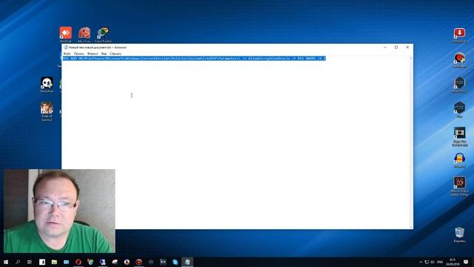Open the Вид menu in Notepad

pos(104,53)
